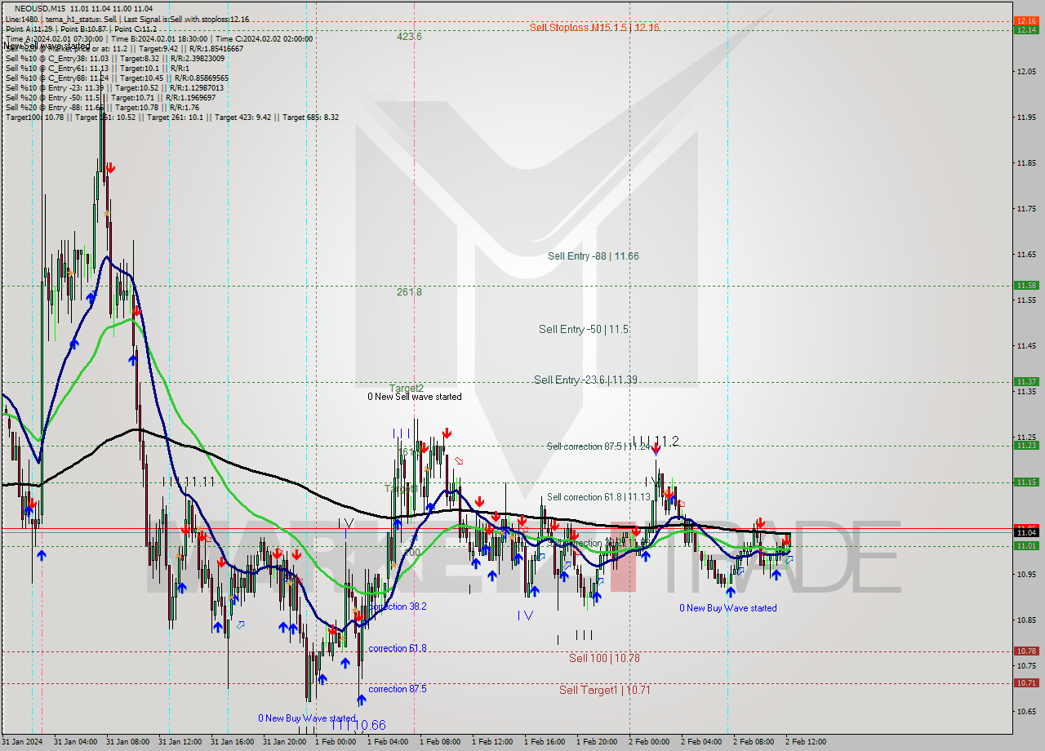Click the green 11.23 price tag
The height and width of the screenshot is (751, 1045).
coord(1026,445)
